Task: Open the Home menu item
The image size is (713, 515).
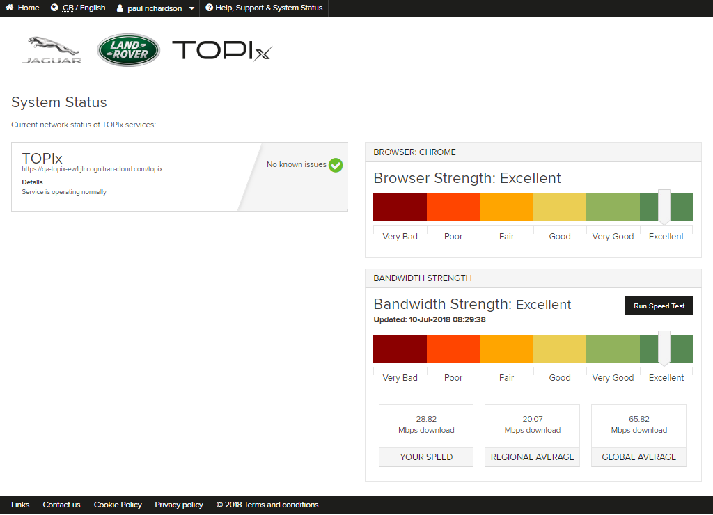Action: 22,8
